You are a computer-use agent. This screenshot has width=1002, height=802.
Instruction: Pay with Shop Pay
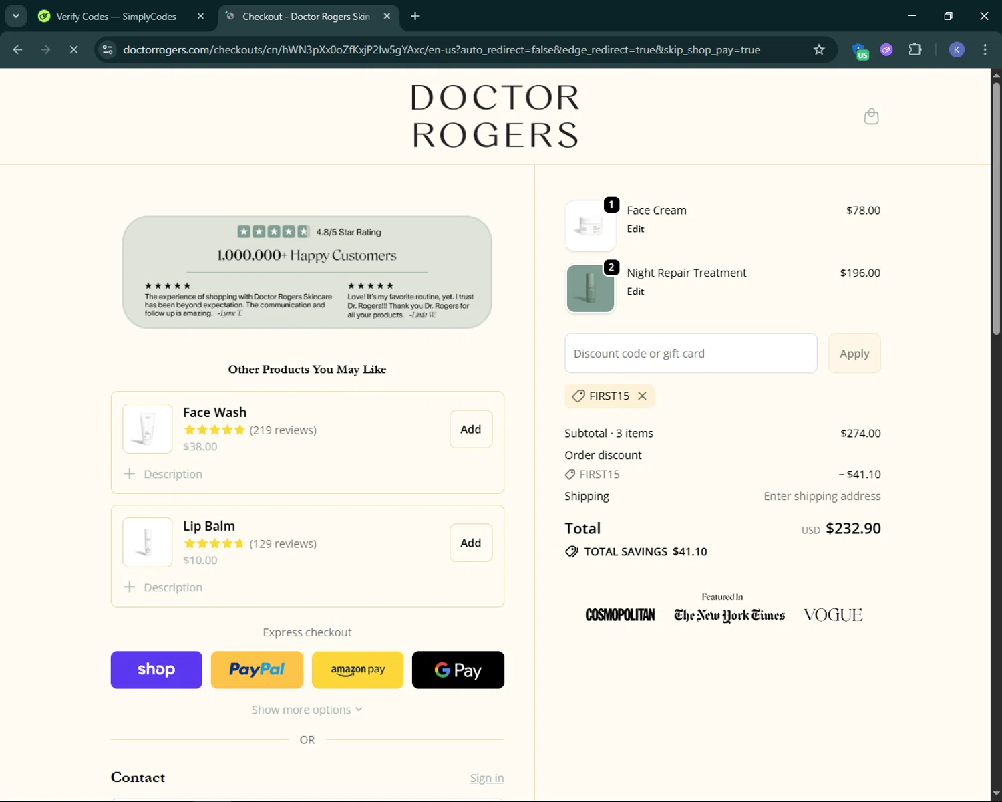(156, 670)
